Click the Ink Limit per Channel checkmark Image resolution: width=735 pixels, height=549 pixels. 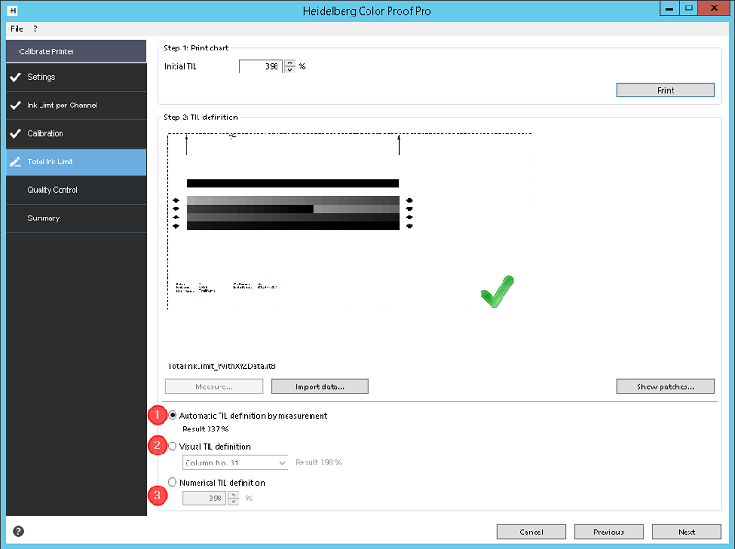pos(16,106)
